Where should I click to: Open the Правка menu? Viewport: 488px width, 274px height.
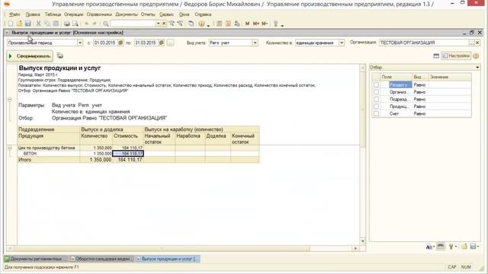coord(33,14)
